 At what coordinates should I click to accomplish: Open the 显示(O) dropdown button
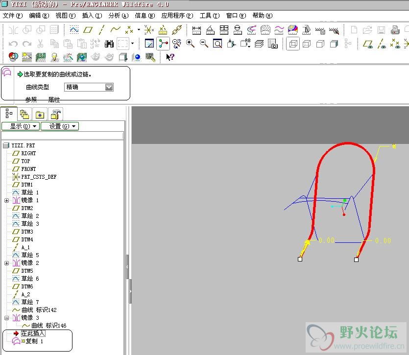21,126
